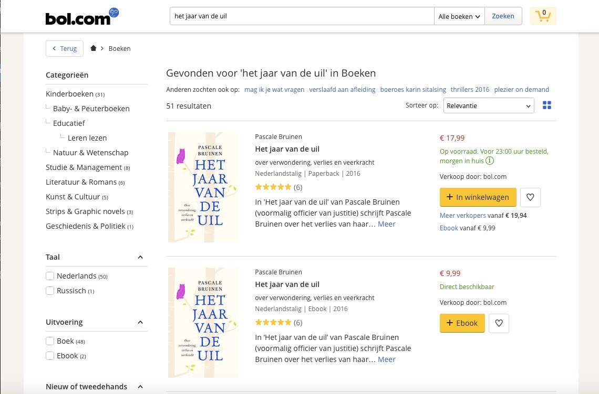Screen dimensions: 599x394
Task: Click the 'In winkelwagen' button
Action: (478, 197)
